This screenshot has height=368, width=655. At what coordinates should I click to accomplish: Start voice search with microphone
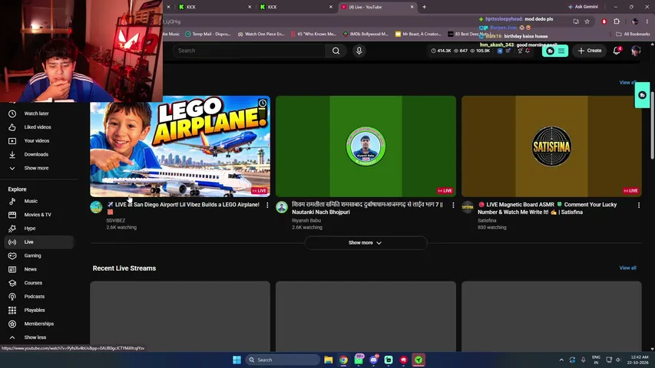pos(359,51)
